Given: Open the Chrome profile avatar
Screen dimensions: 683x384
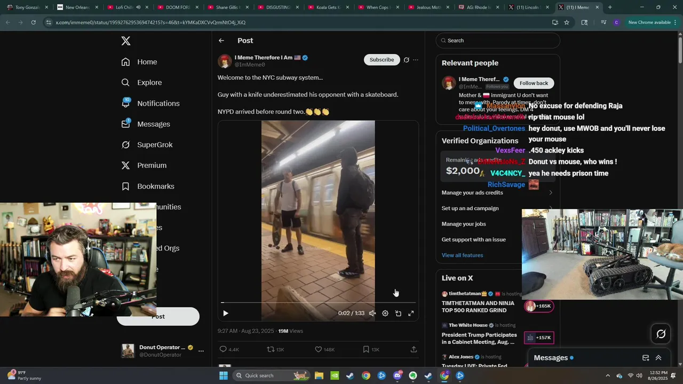Looking at the screenshot, I should click(x=617, y=22).
